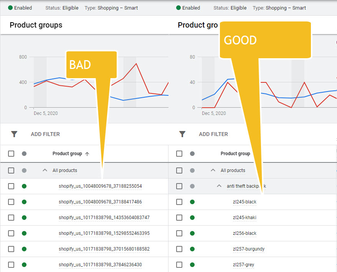Collapse the anti theft backpack group
The height and width of the screenshot is (272, 337).
pyautogui.click(x=219, y=186)
